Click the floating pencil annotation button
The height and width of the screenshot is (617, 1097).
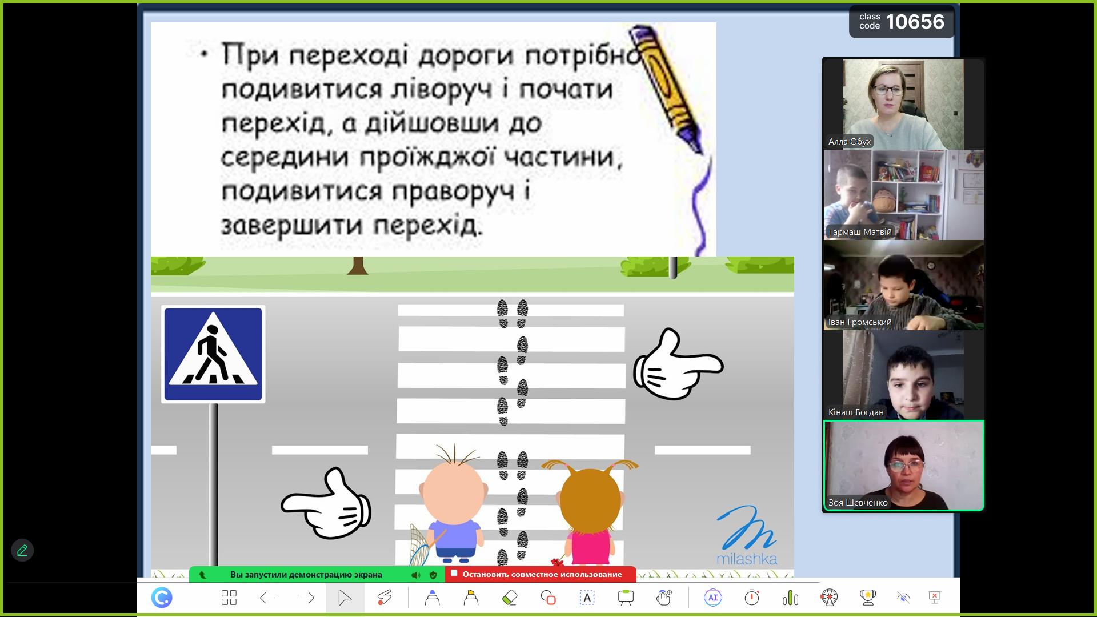coord(22,550)
